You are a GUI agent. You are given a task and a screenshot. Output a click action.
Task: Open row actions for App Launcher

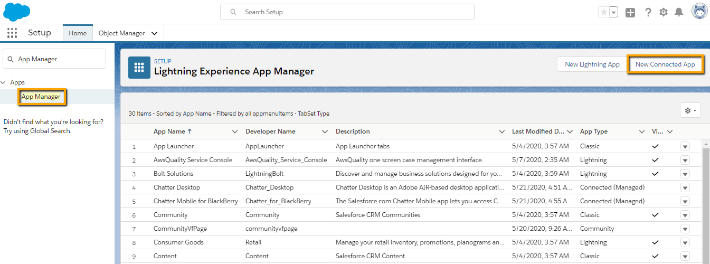[685, 146]
